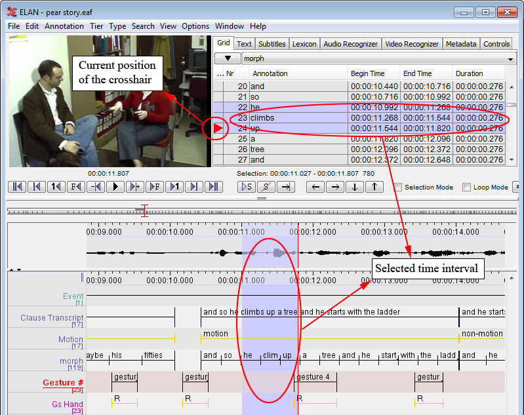Enable the Selection Mode checkbox
Screen dimensions: 524x415
[x=398, y=188]
